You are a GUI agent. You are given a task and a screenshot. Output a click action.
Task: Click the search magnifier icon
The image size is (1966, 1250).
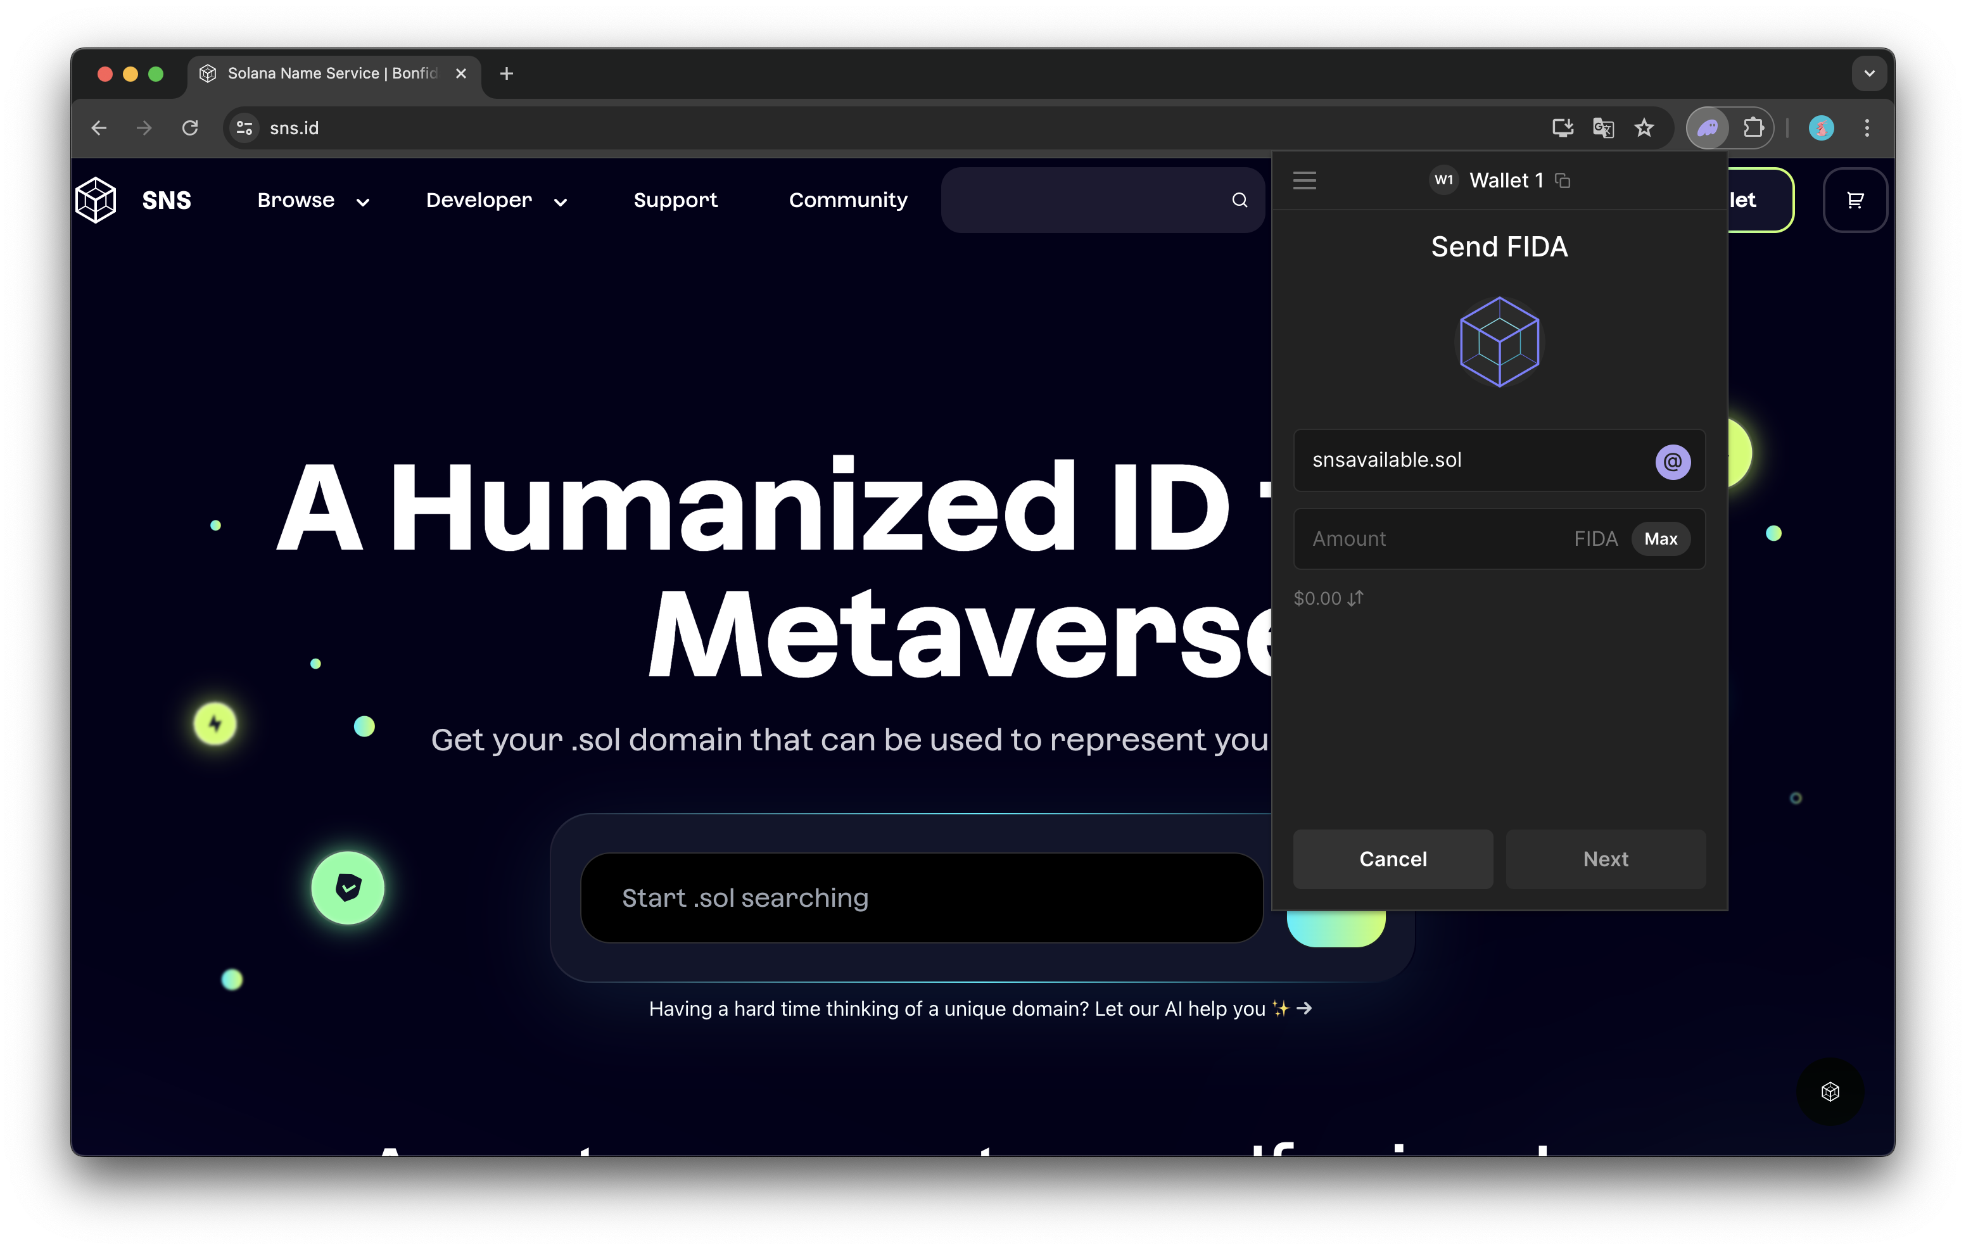(1240, 200)
